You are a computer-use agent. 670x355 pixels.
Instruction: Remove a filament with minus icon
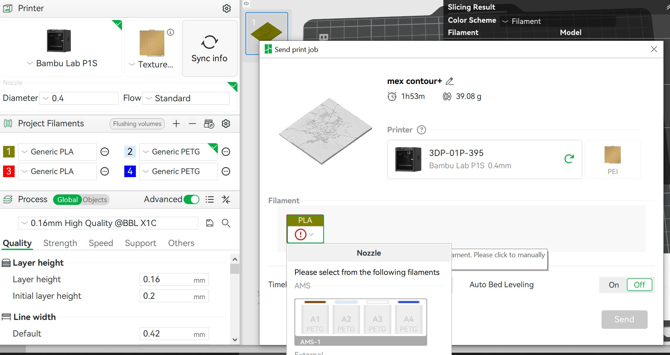click(192, 124)
